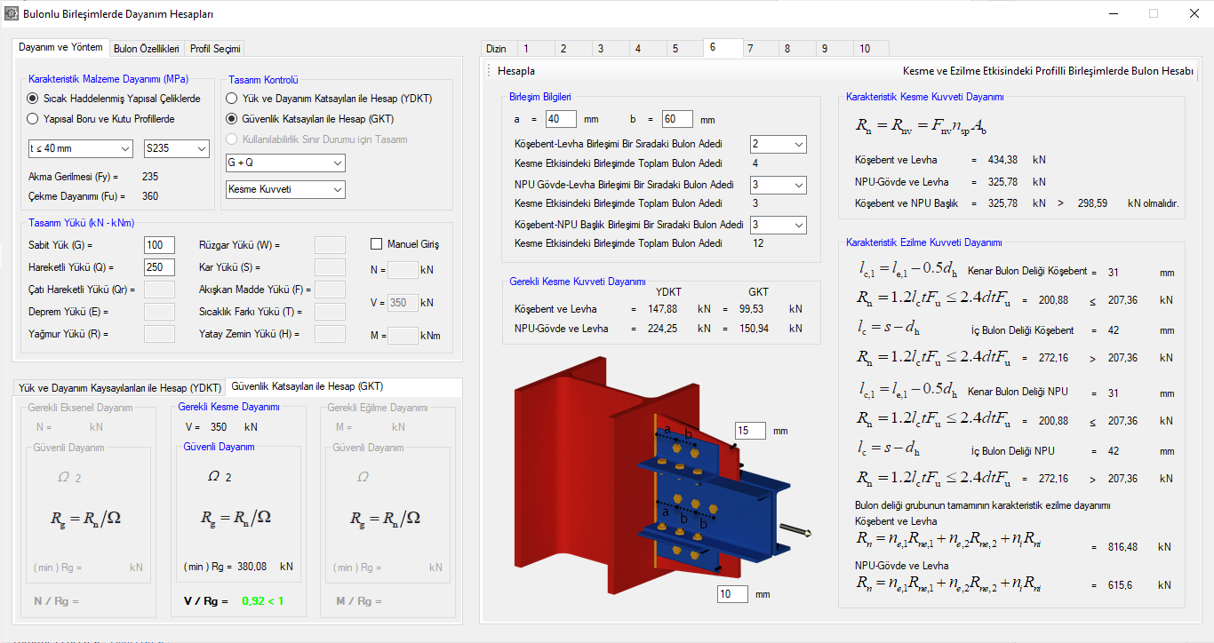Click the 10 mm thickness field on diagram

click(732, 593)
